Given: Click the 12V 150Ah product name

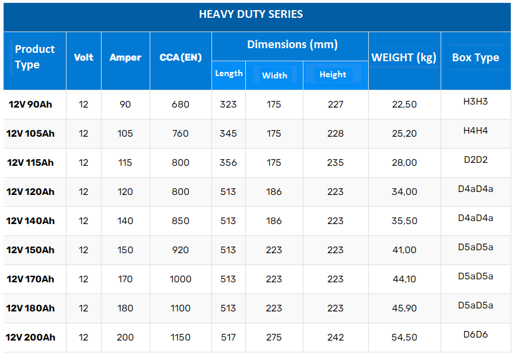Looking at the screenshot, I should tap(30, 250).
